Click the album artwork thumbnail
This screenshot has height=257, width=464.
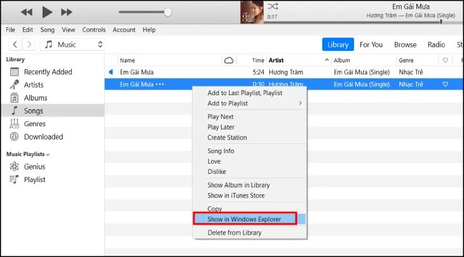tap(251, 12)
